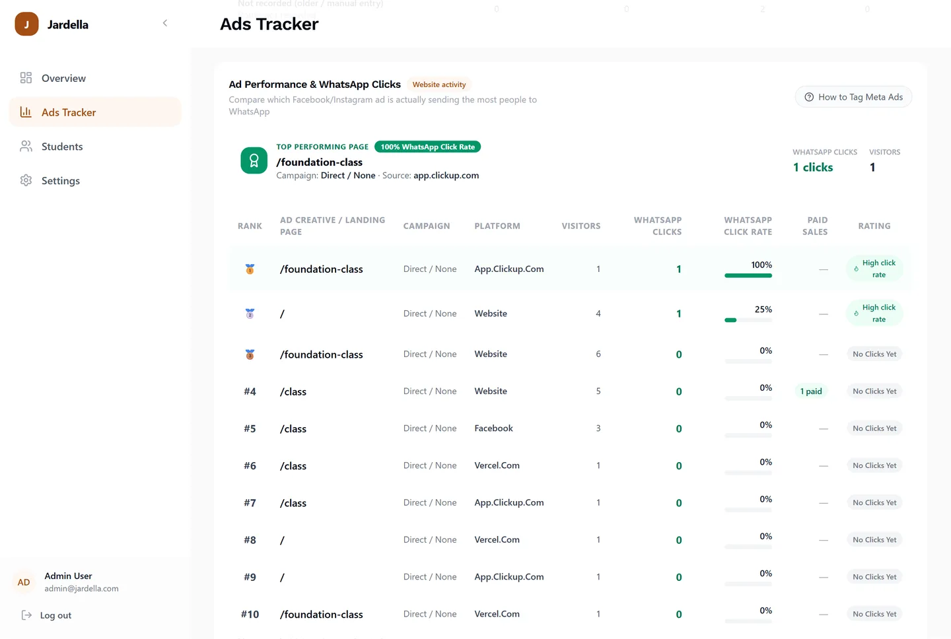Click the 100% click rate progress bar
Screen dimensions: 951x639
click(x=748, y=276)
